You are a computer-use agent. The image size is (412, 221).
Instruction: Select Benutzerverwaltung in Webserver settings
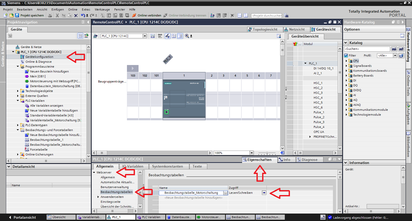(115, 187)
